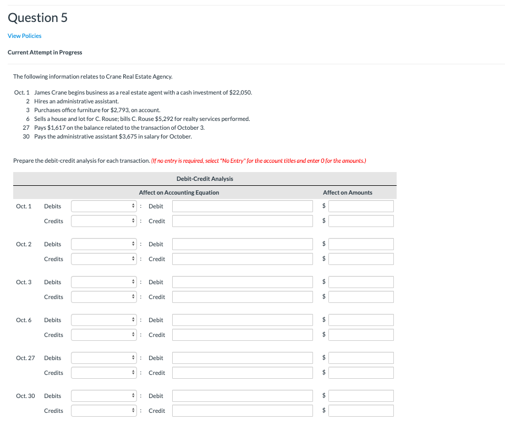The width and height of the screenshot is (505, 431).
Task: Click the Oct. 1 Credit description field
Action: [242, 221]
